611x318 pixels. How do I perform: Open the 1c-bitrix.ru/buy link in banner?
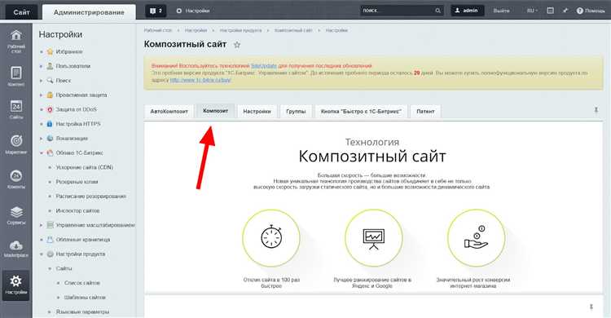[200, 80]
